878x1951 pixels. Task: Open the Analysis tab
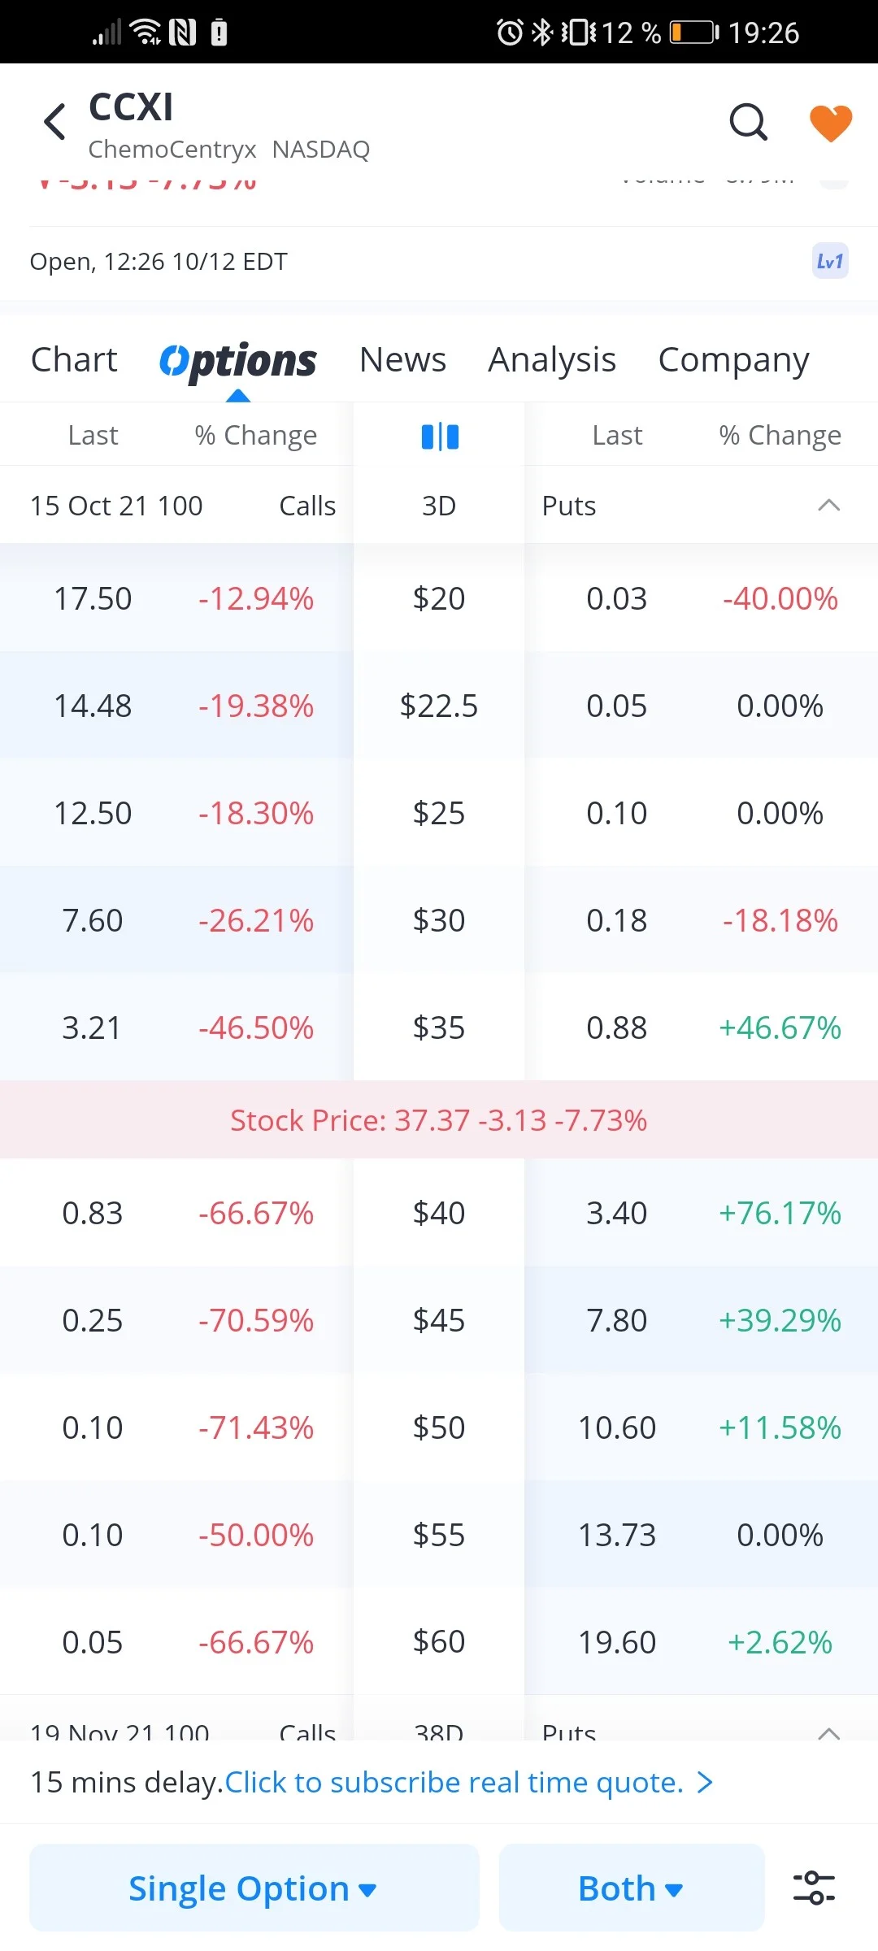(x=552, y=360)
